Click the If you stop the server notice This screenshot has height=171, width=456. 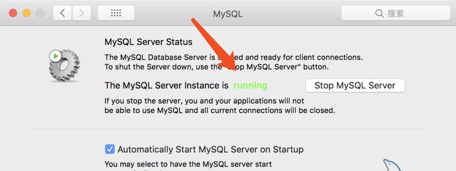pos(220,106)
